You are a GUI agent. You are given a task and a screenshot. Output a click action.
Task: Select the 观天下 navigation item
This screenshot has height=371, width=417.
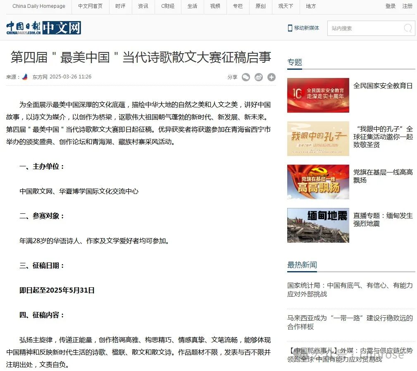pos(286,6)
